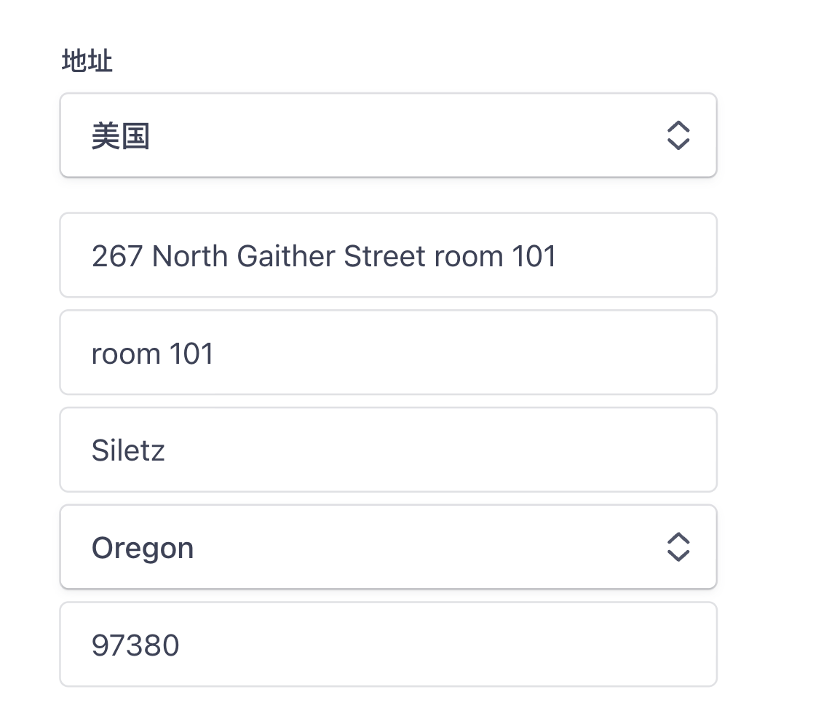Click the Oregon text in the state selector

[143, 548]
